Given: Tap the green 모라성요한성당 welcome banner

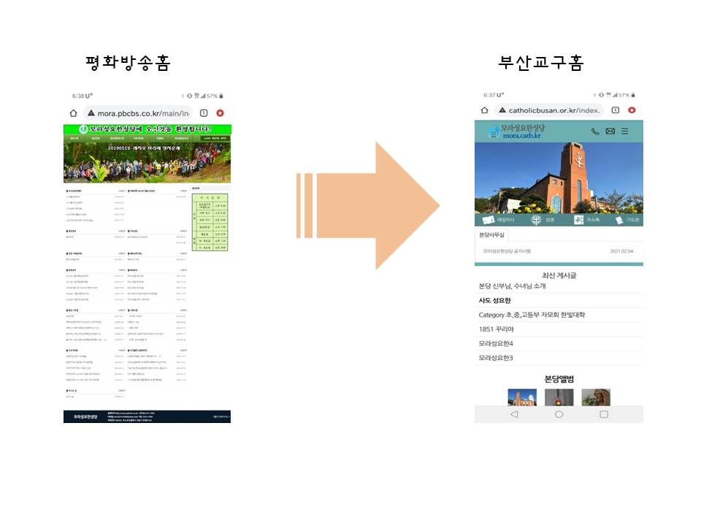Looking at the screenshot, I should click(147, 129).
